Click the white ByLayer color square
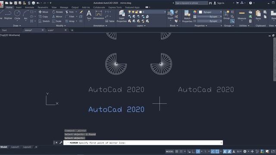 [x=200, y=12]
